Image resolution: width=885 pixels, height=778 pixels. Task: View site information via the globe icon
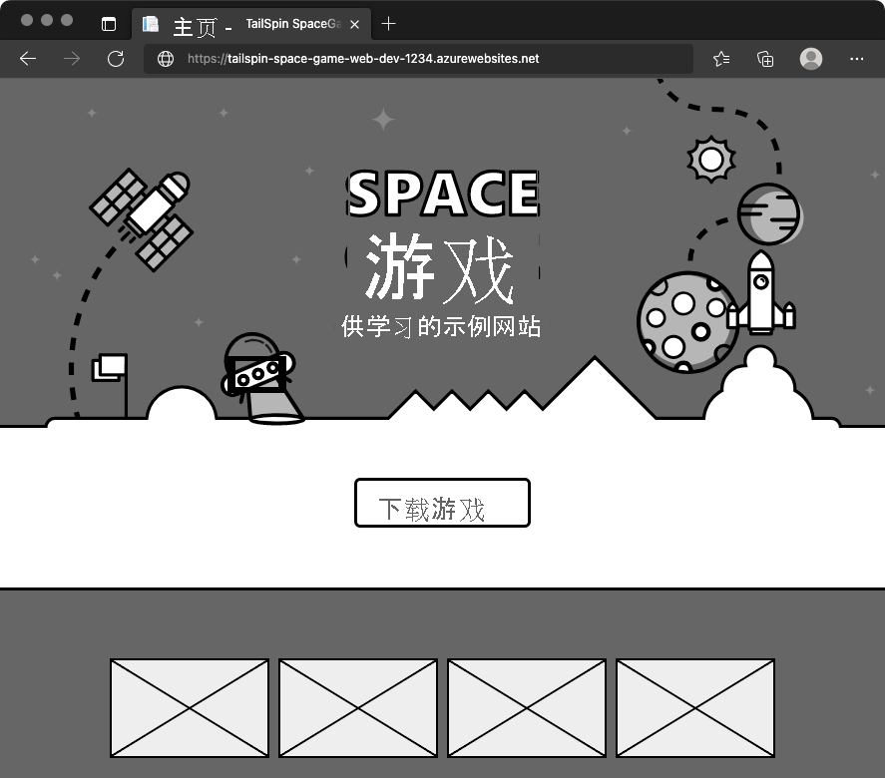tap(165, 59)
